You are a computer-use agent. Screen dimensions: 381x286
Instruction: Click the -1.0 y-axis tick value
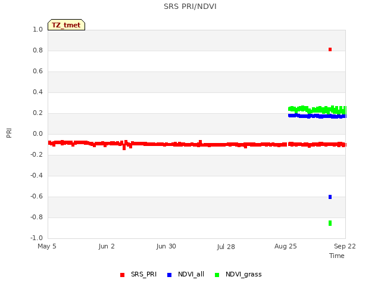click(36, 238)
